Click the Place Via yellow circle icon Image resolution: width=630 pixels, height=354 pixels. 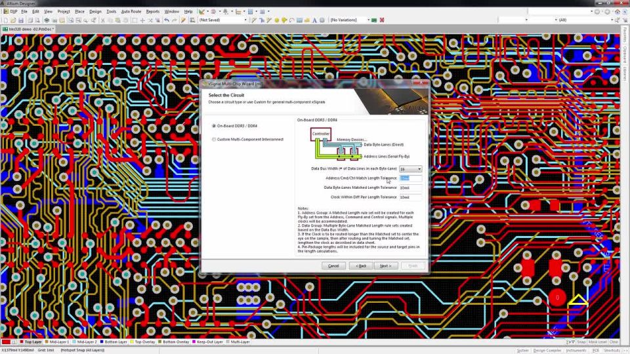tap(276, 20)
